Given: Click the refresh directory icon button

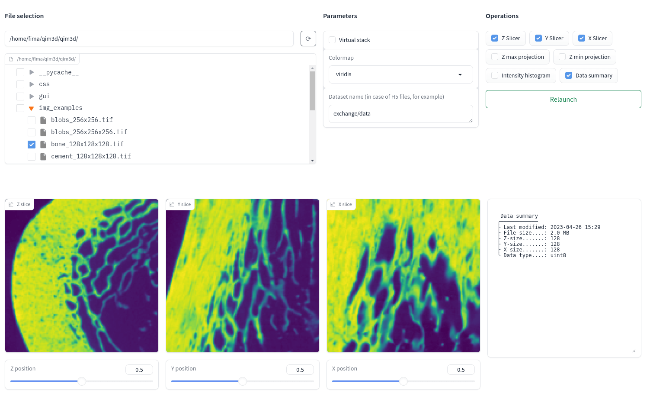Looking at the screenshot, I should [308, 39].
